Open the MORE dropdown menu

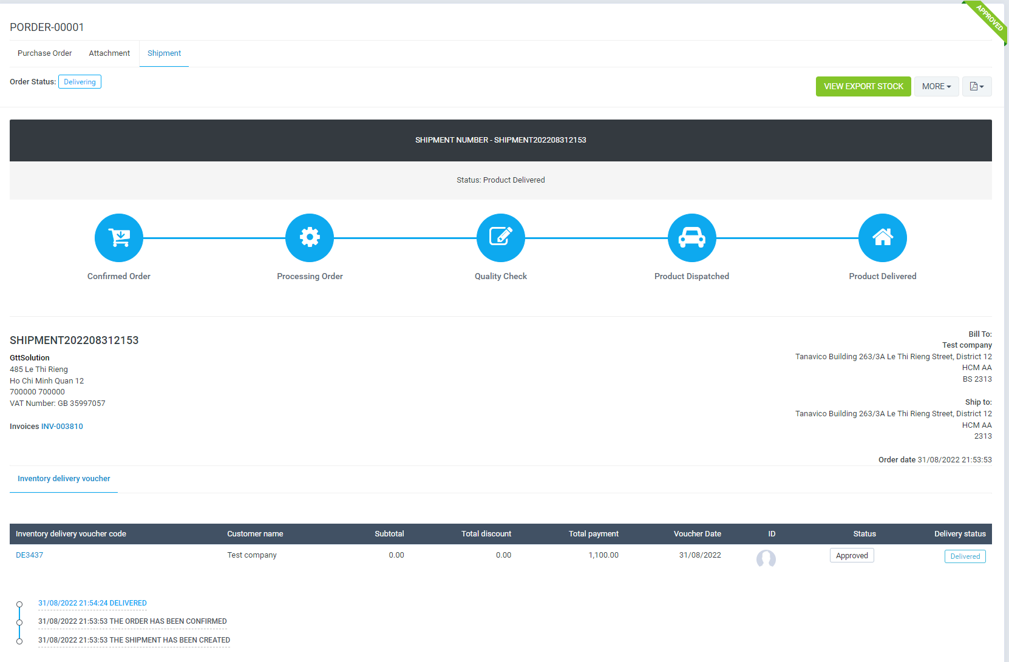pyautogui.click(x=936, y=86)
